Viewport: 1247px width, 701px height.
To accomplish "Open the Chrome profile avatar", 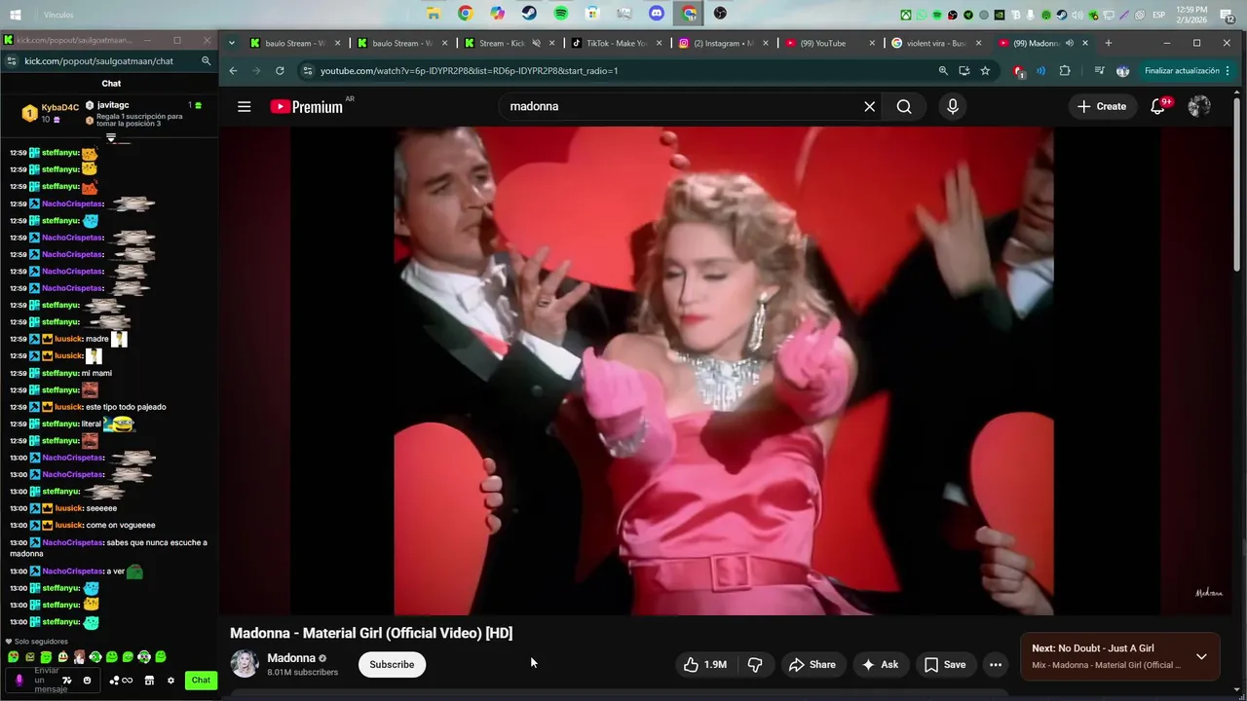I will pos(1122,70).
